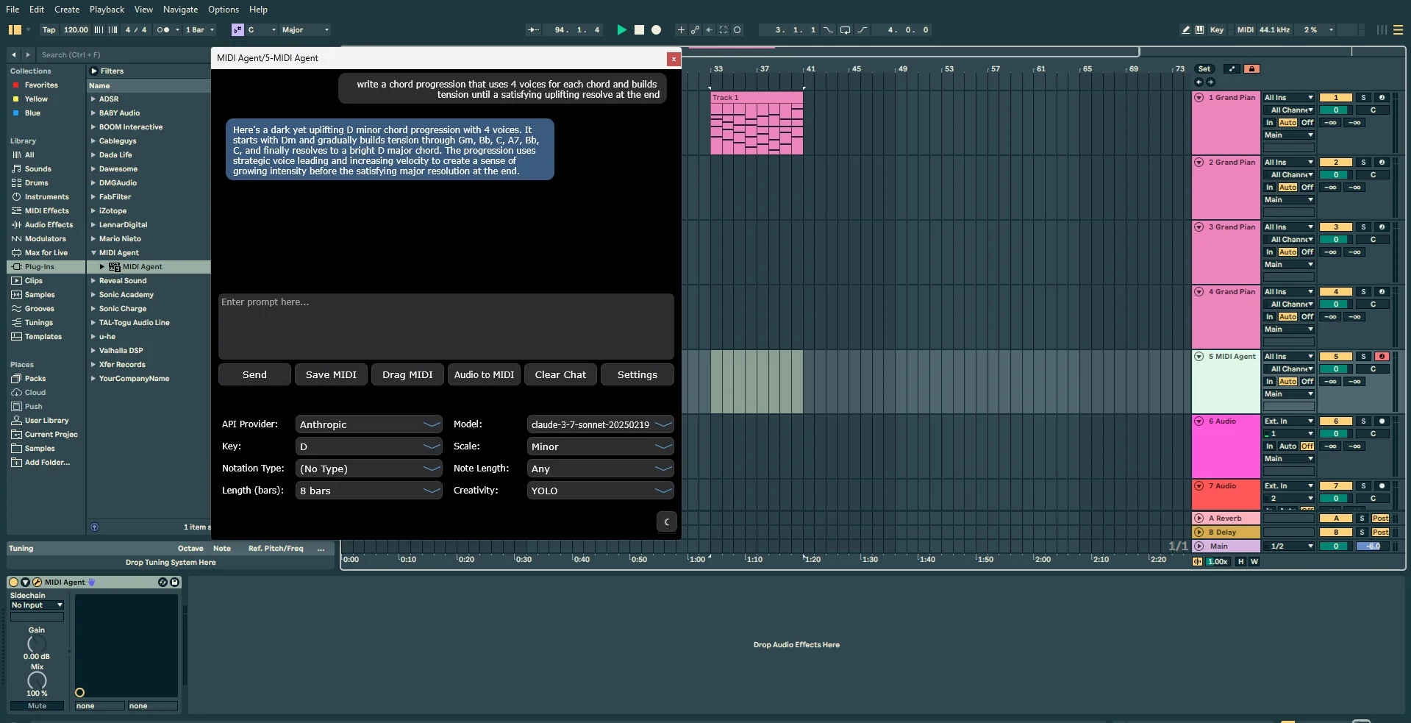The image size is (1411, 723).
Task: Open the Options menu
Action: 223,9
